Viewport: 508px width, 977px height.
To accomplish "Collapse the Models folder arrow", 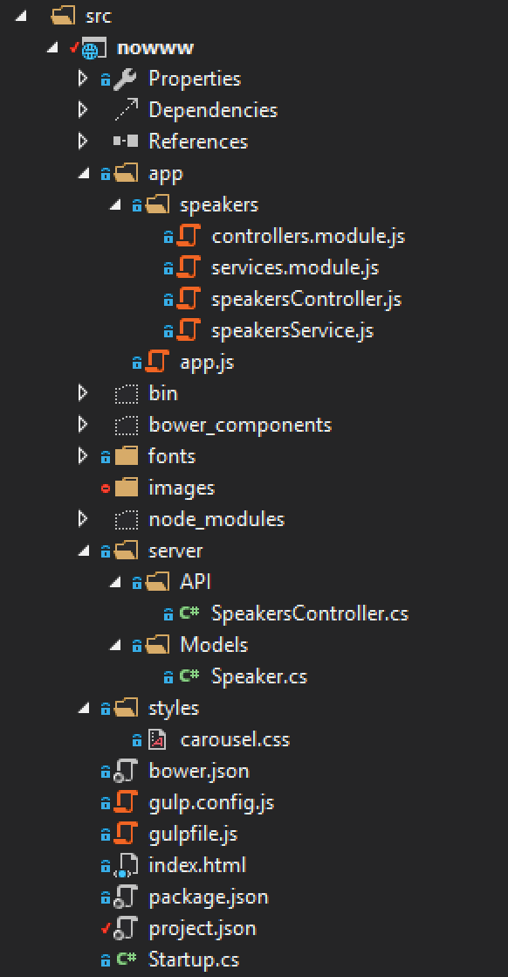I will (x=115, y=646).
